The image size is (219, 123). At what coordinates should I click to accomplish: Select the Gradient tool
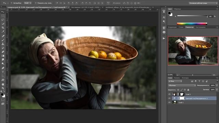pyautogui.click(x=3, y=56)
